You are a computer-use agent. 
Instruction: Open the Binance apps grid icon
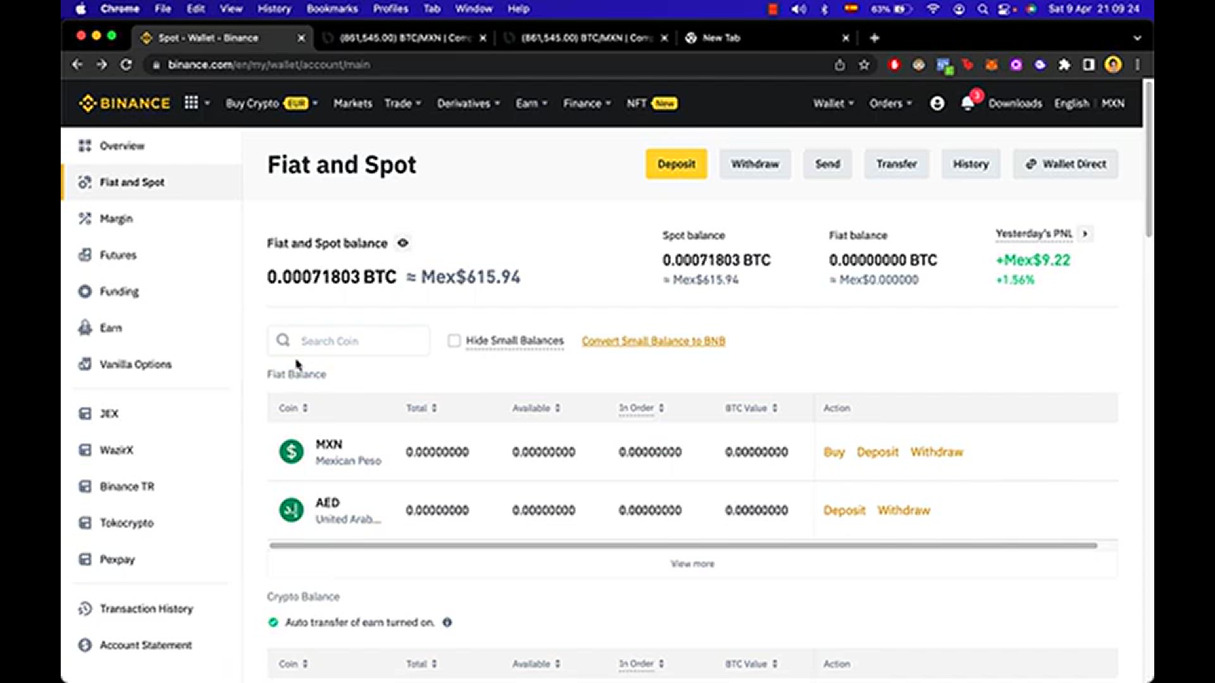click(191, 102)
